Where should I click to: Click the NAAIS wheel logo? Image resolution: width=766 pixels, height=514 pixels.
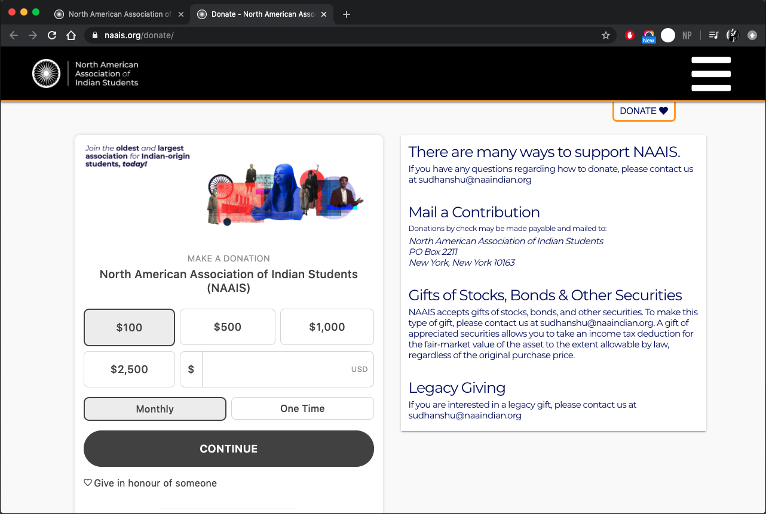coord(47,74)
